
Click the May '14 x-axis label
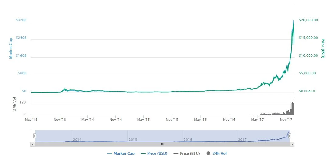88,120
